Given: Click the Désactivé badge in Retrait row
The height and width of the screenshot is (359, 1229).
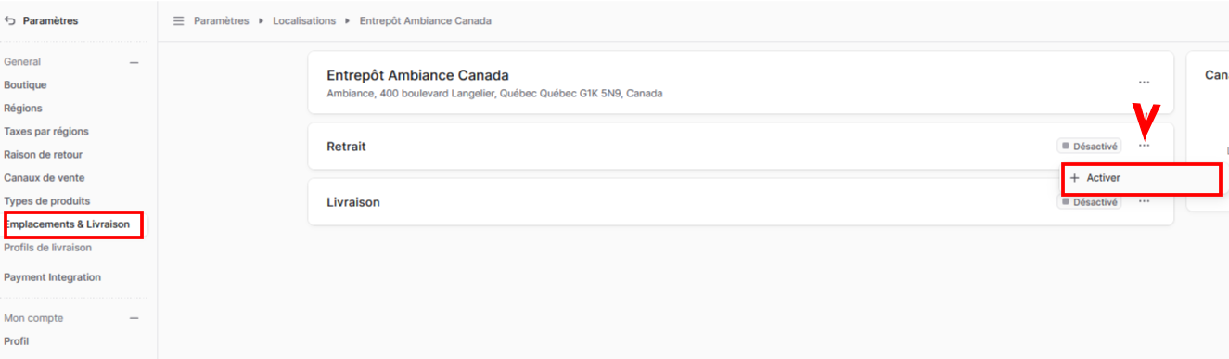Looking at the screenshot, I should pos(1090,146).
